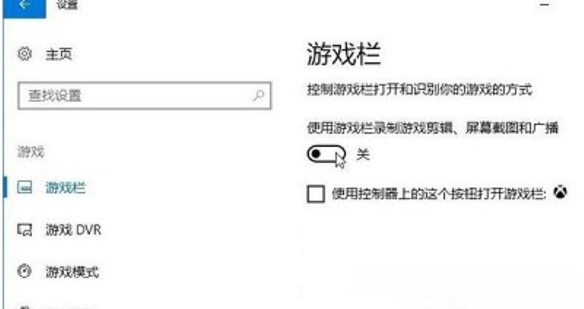Click the Xbox logo icon
The height and width of the screenshot is (309, 584).
[x=560, y=192]
